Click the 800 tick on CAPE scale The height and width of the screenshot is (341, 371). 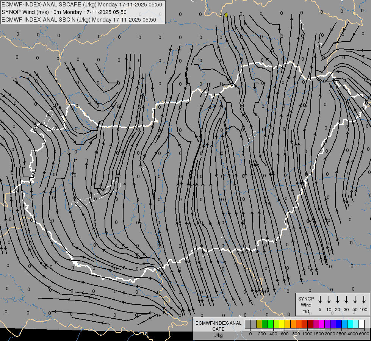[296, 334]
